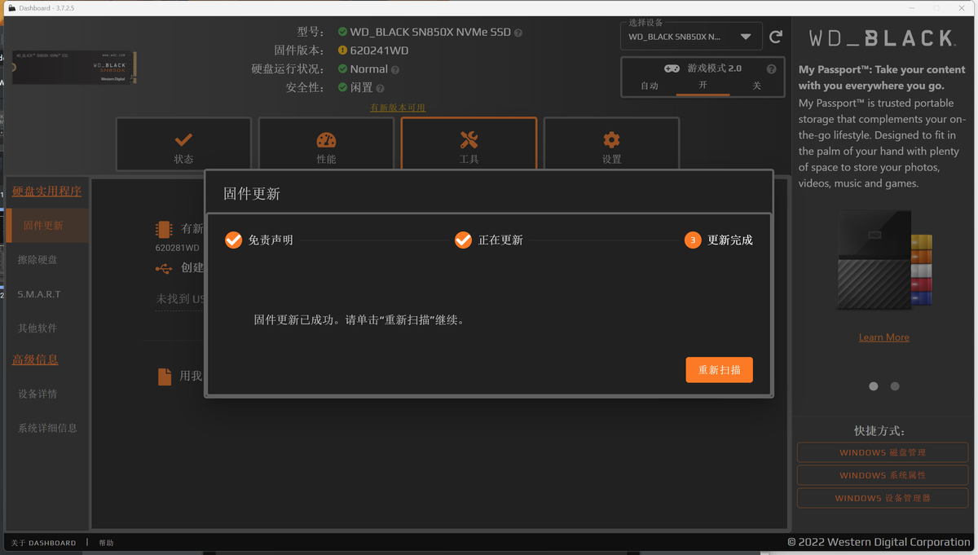Viewport: 978px width, 555px height.
Task: Expand the 选择设备 dropdown
Action: click(691, 37)
